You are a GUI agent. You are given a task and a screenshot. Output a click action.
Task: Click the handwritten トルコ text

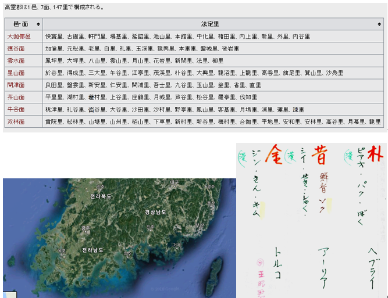coord(278,263)
